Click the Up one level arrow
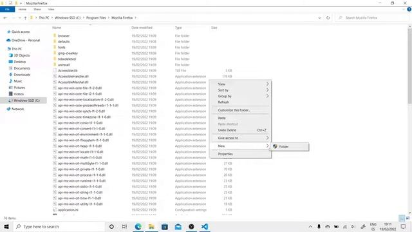The width and height of the screenshot is (412, 232). (x=25, y=18)
